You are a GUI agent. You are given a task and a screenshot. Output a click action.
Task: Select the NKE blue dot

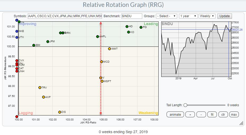point(17,31)
